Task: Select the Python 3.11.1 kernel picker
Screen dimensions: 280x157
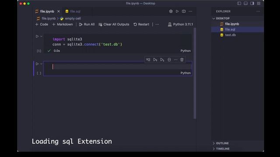Action: coord(180,24)
